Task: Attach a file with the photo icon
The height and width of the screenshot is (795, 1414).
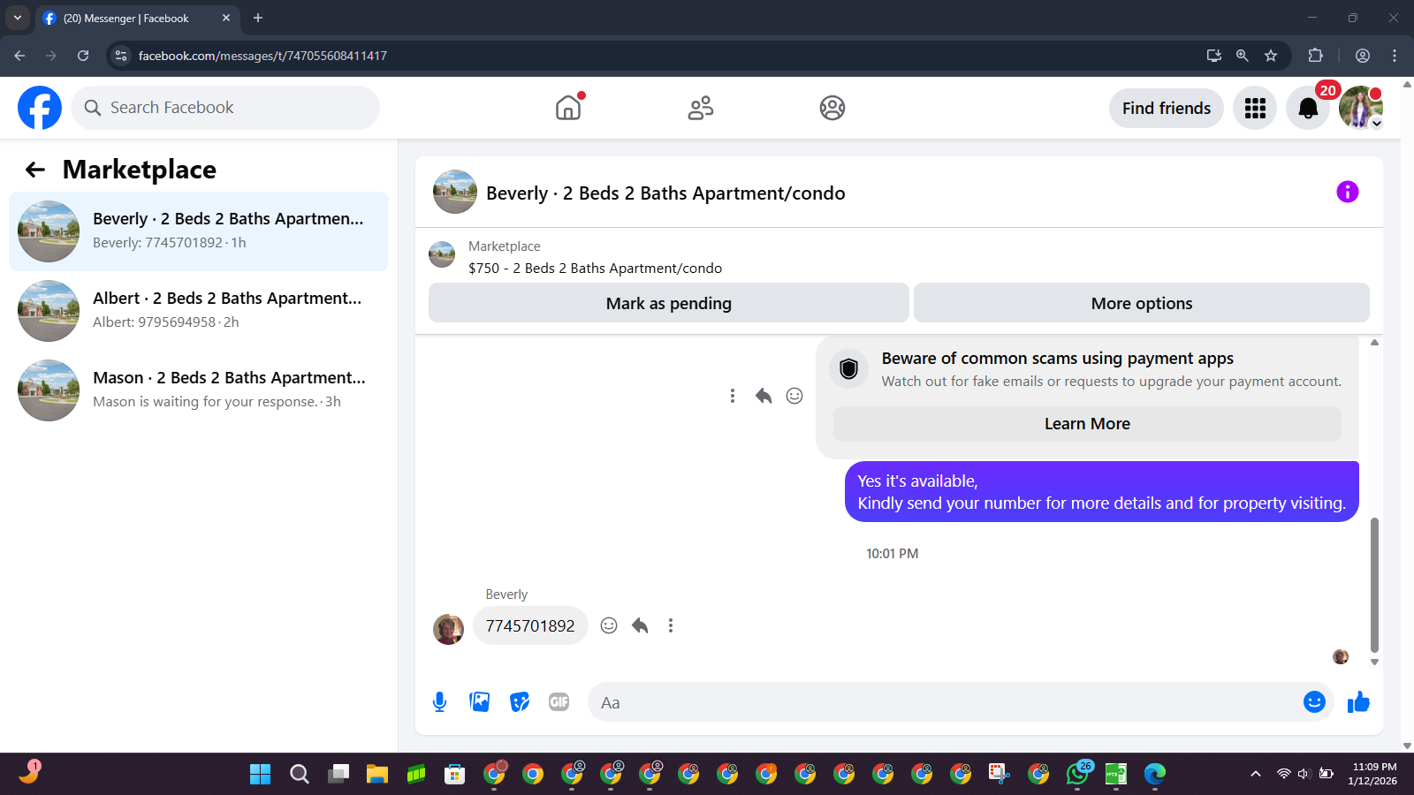Action: click(480, 702)
